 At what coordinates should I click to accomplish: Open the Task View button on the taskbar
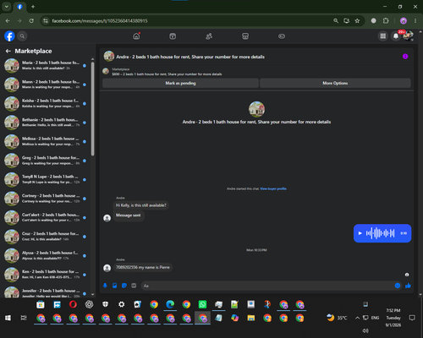click(x=24, y=318)
